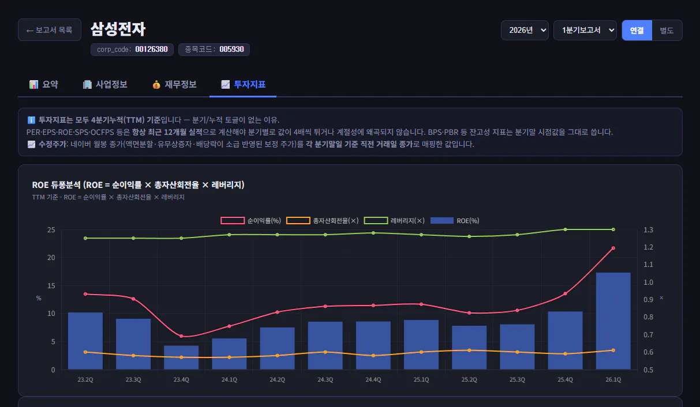The width and height of the screenshot is (700, 407).
Task: Open the 요약 tab
Action: pos(43,84)
